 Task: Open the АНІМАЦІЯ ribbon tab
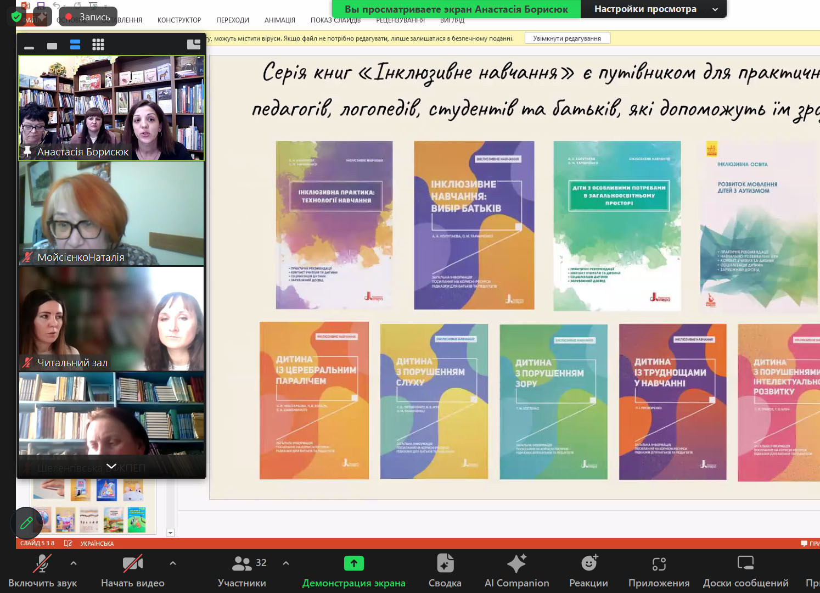(x=280, y=20)
